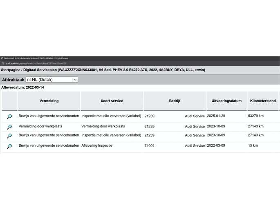Click the Afleverdatum 2022-03-14 text
This screenshot has height=210, width=280.
(x=22, y=87)
